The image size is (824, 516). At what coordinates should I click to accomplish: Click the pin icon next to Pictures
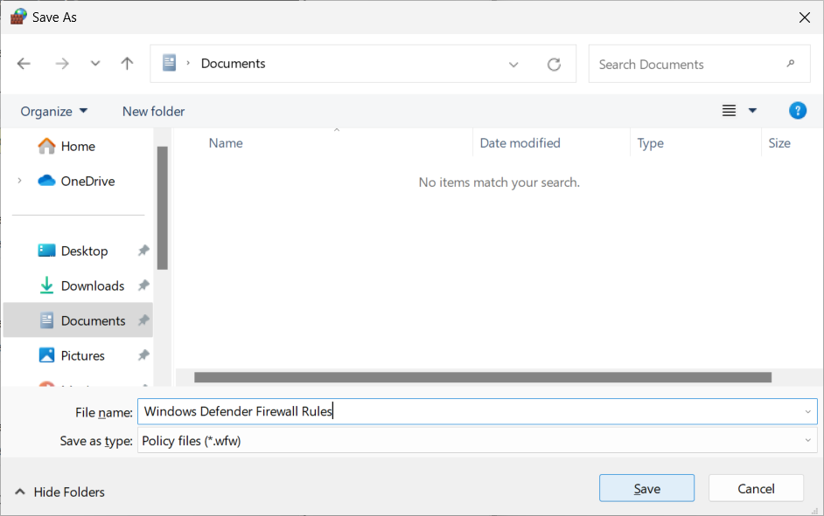[143, 355]
